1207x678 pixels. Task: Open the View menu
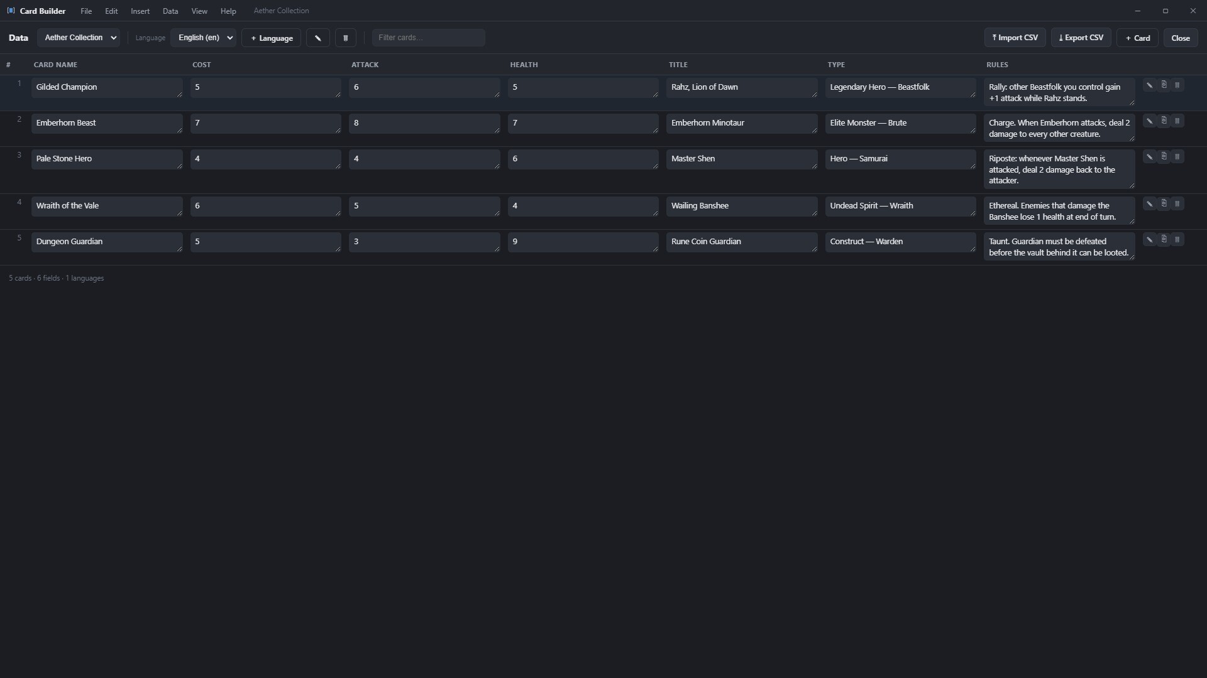pyautogui.click(x=199, y=11)
